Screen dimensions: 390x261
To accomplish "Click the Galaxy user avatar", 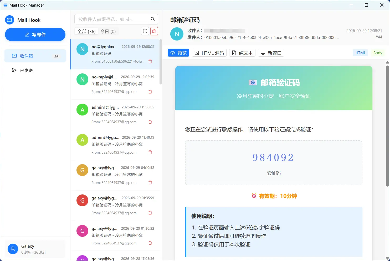I will pyautogui.click(x=13, y=249).
